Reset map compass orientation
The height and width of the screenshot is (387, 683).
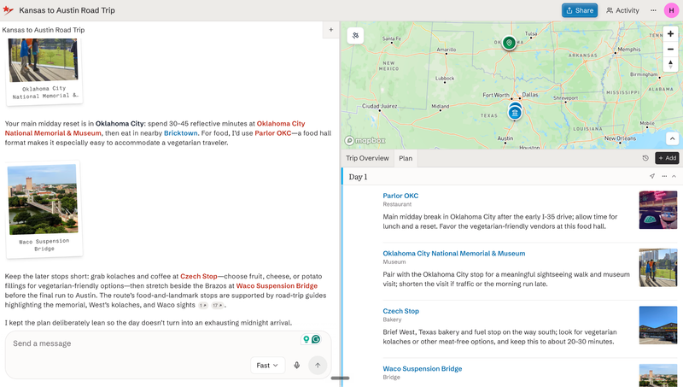pos(670,65)
